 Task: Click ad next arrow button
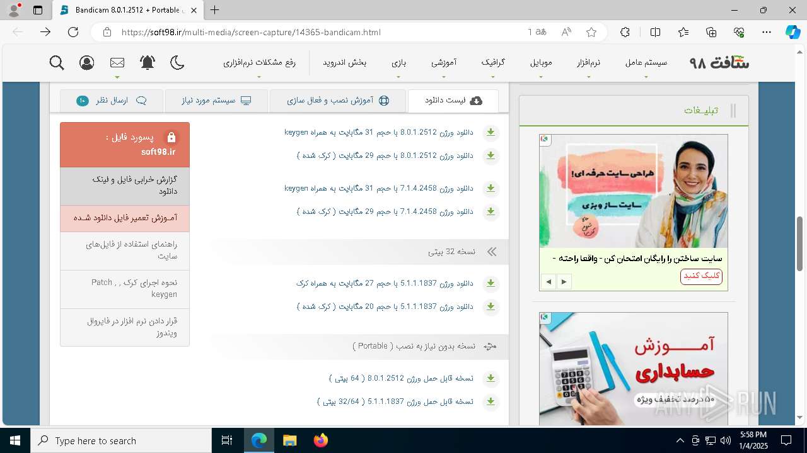(564, 282)
